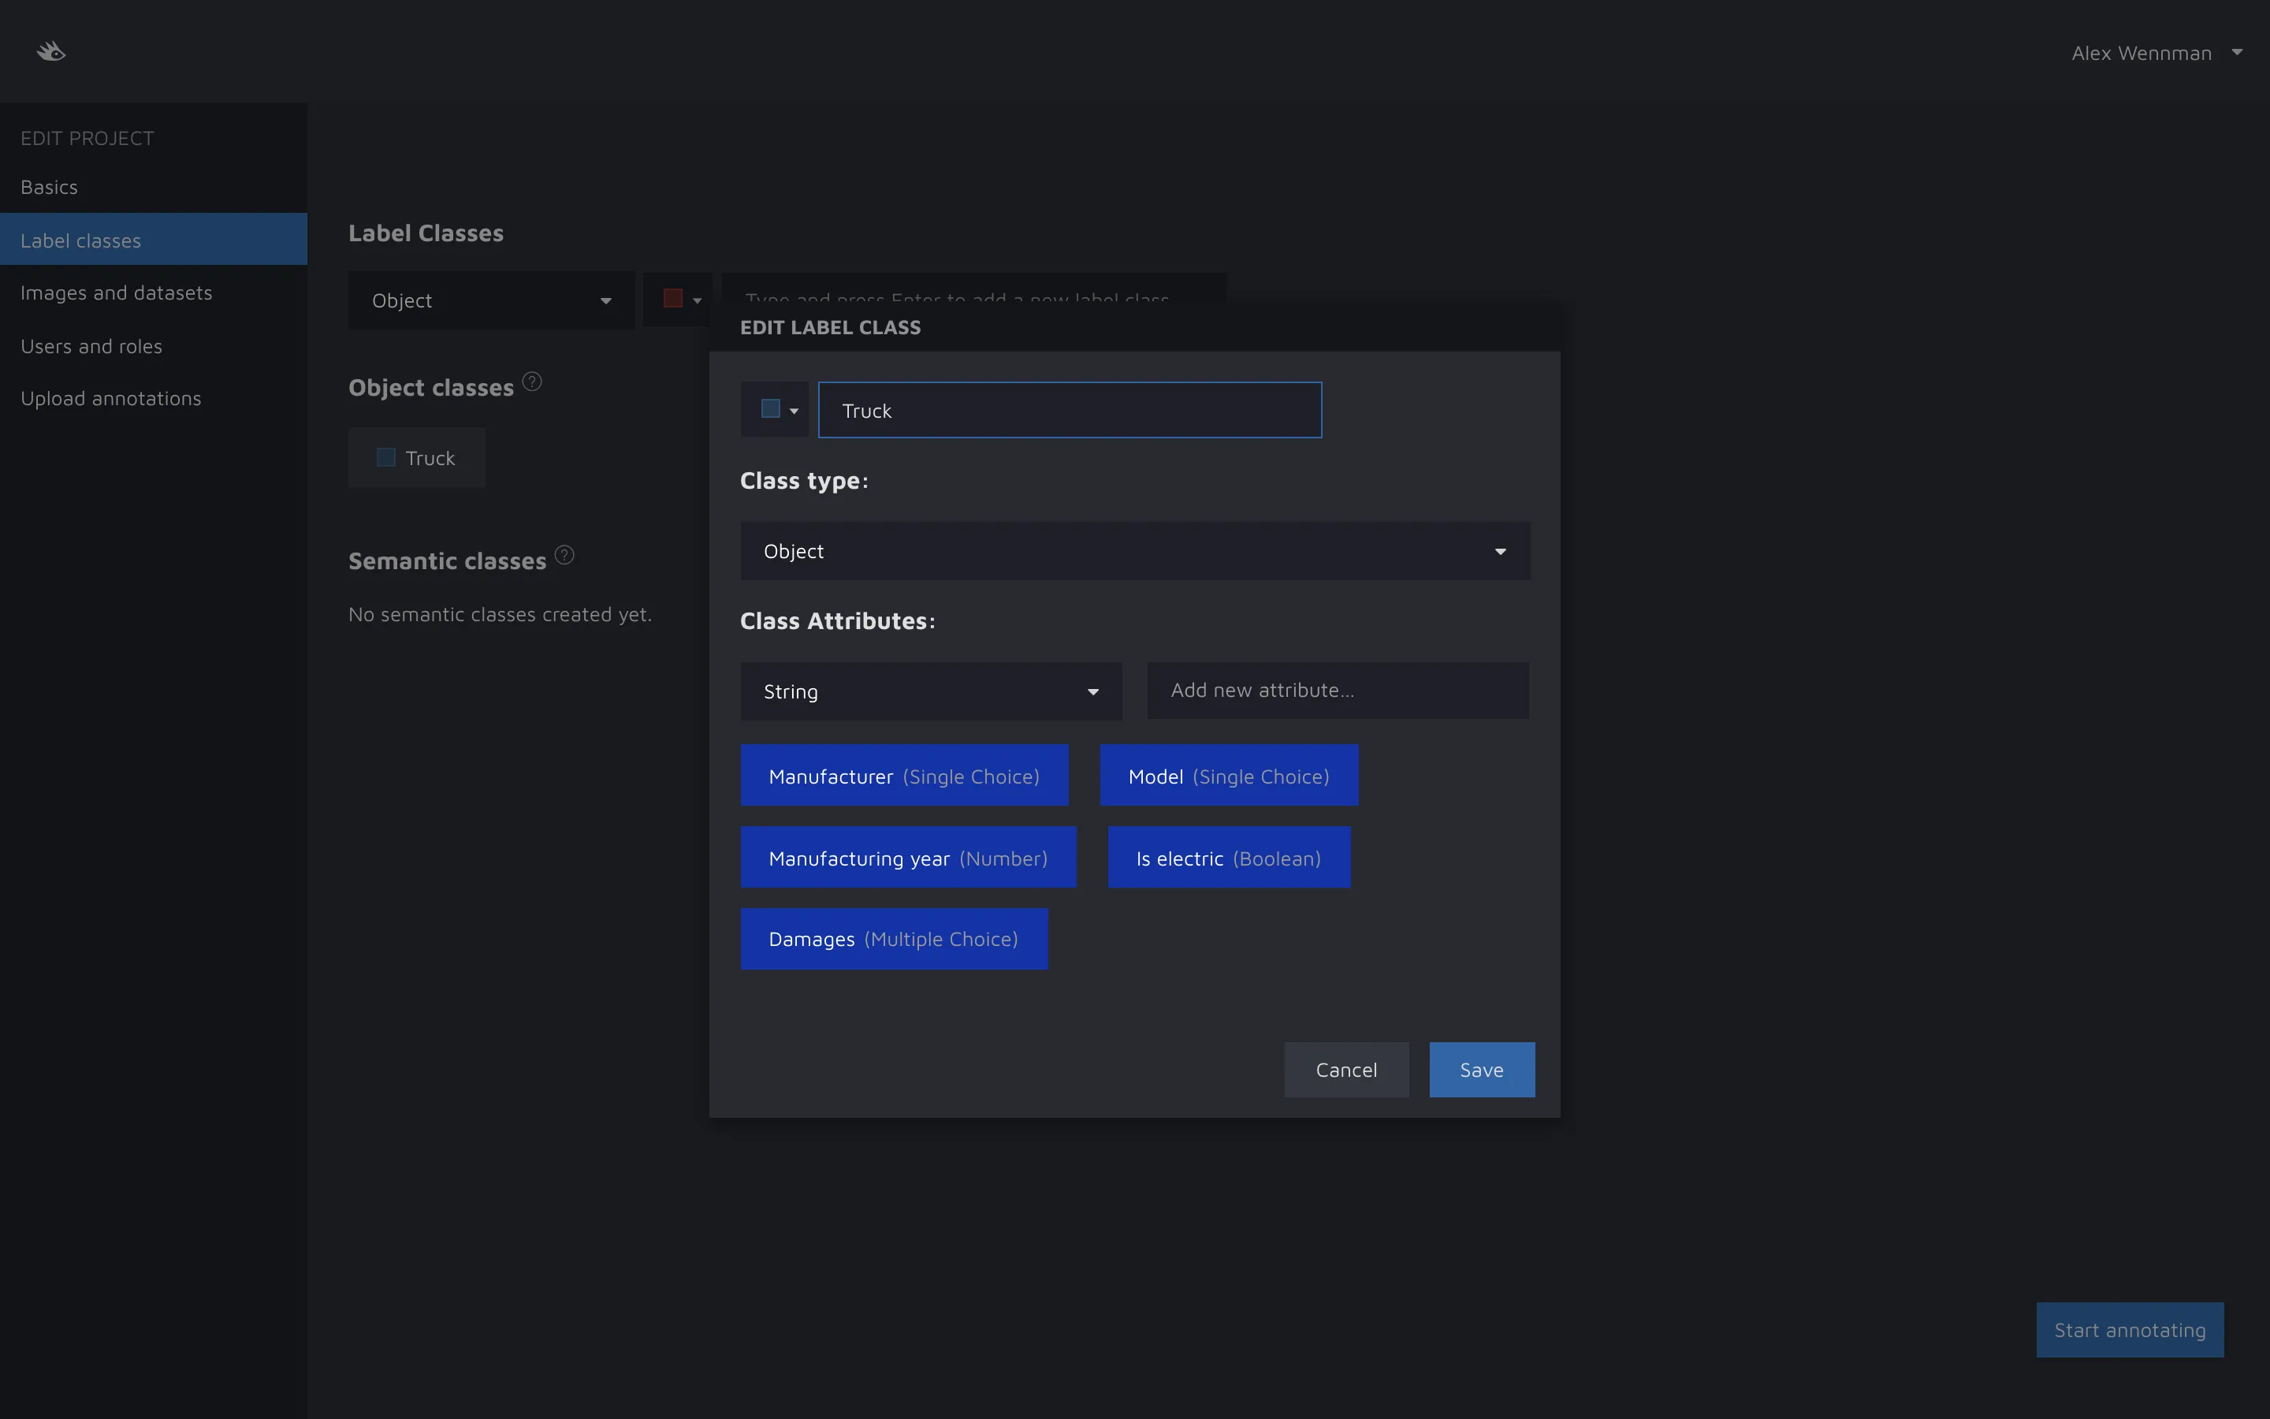The image size is (2270, 1419).
Task: Open Images and datasets section
Action: point(117,292)
